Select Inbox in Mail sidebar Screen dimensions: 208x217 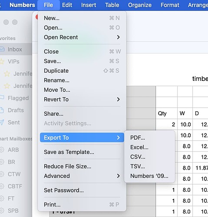point(16,49)
